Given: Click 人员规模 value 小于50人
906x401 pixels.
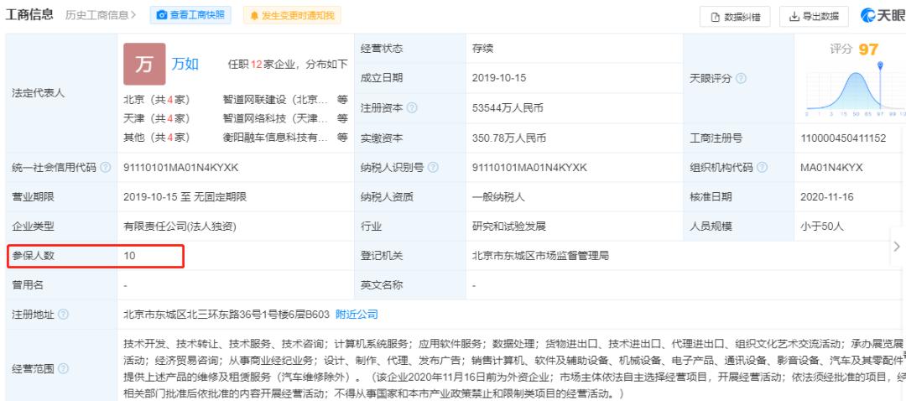Looking at the screenshot, I should (x=821, y=227).
